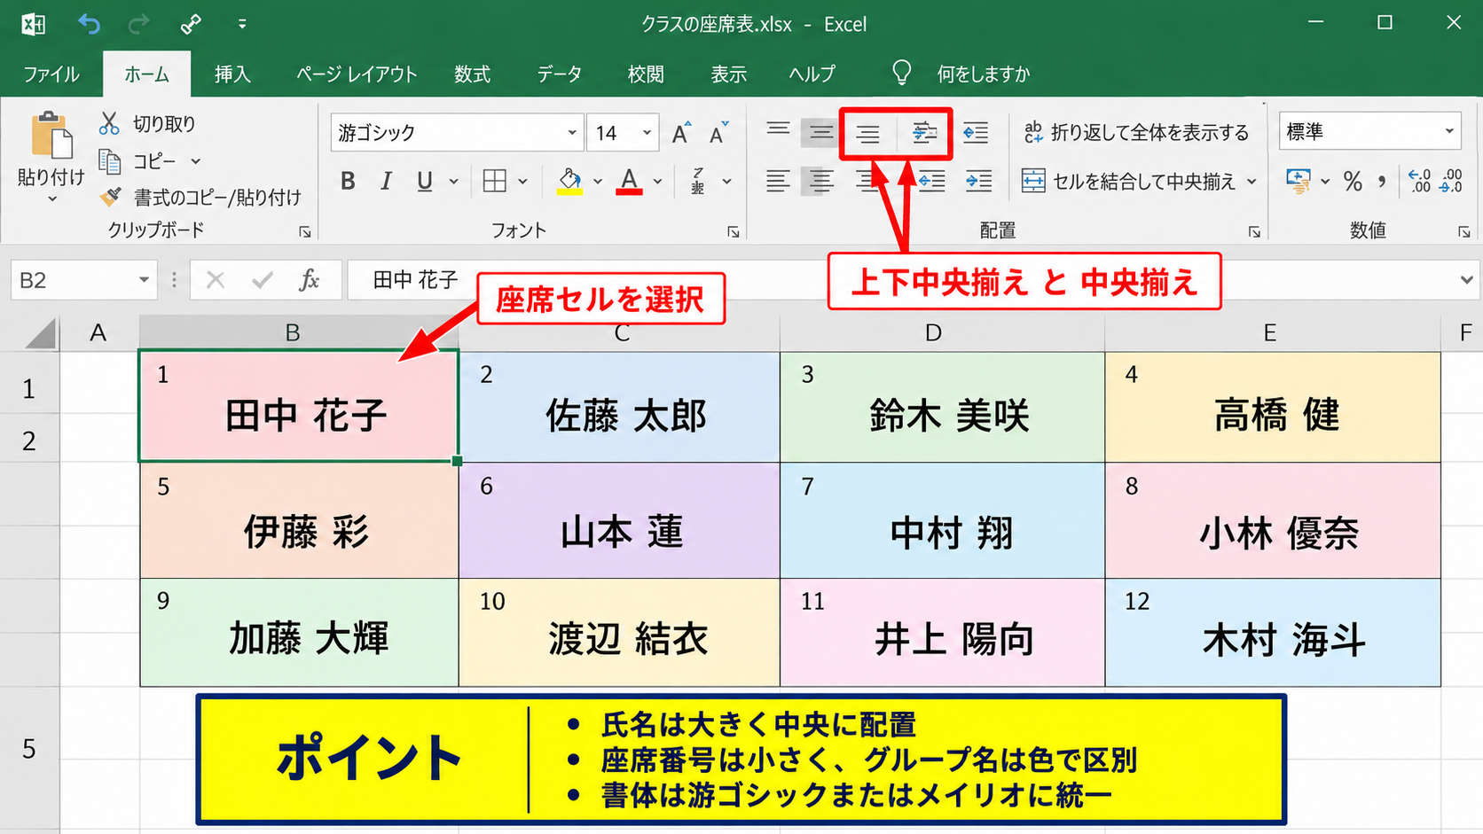Screen dimensions: 1483x834
Task: Click the increase indent icon
Action: [x=979, y=182]
